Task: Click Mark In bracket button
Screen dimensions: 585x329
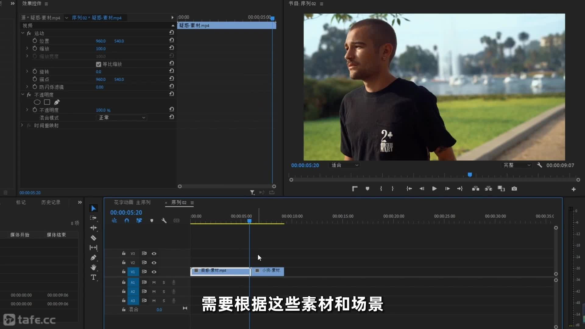Action: (x=381, y=189)
